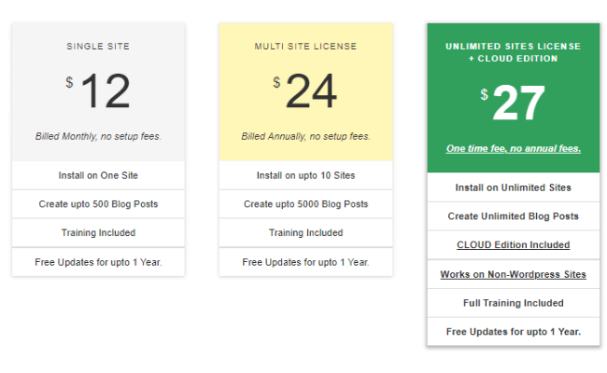Screen dimensions: 607x373
Task: Open the 'CLOUD Edition Included' link
Action: [x=514, y=244]
